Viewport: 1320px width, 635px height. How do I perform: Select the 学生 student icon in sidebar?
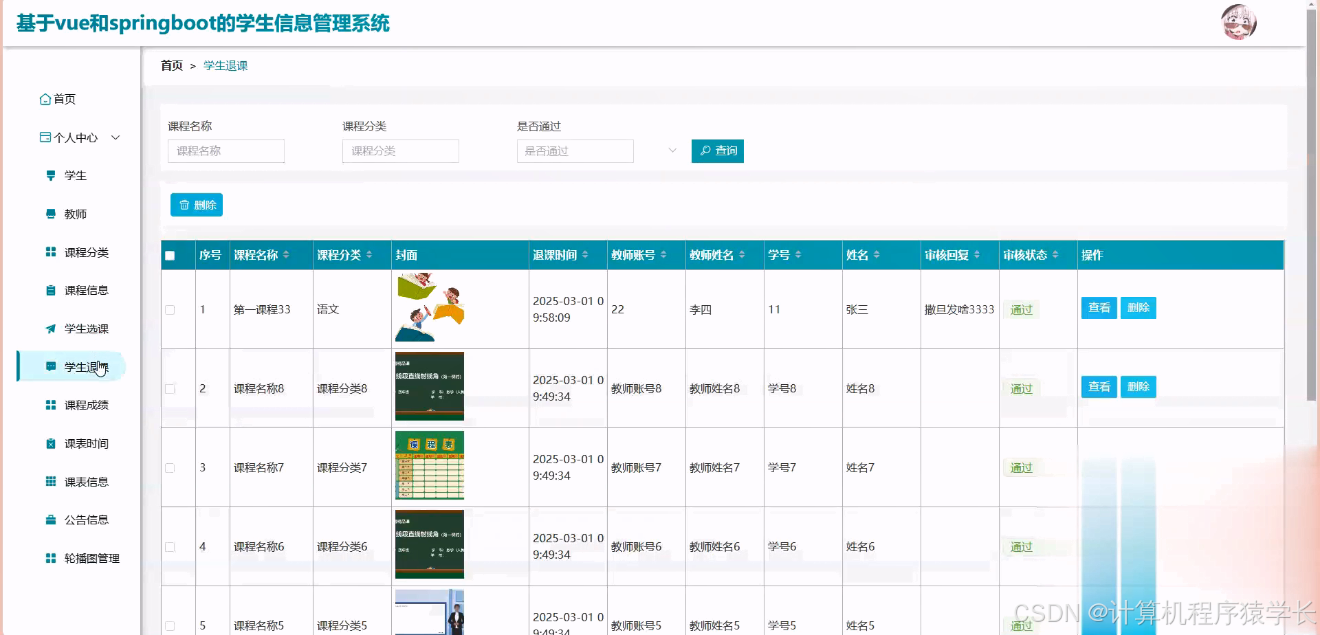pyautogui.click(x=50, y=175)
